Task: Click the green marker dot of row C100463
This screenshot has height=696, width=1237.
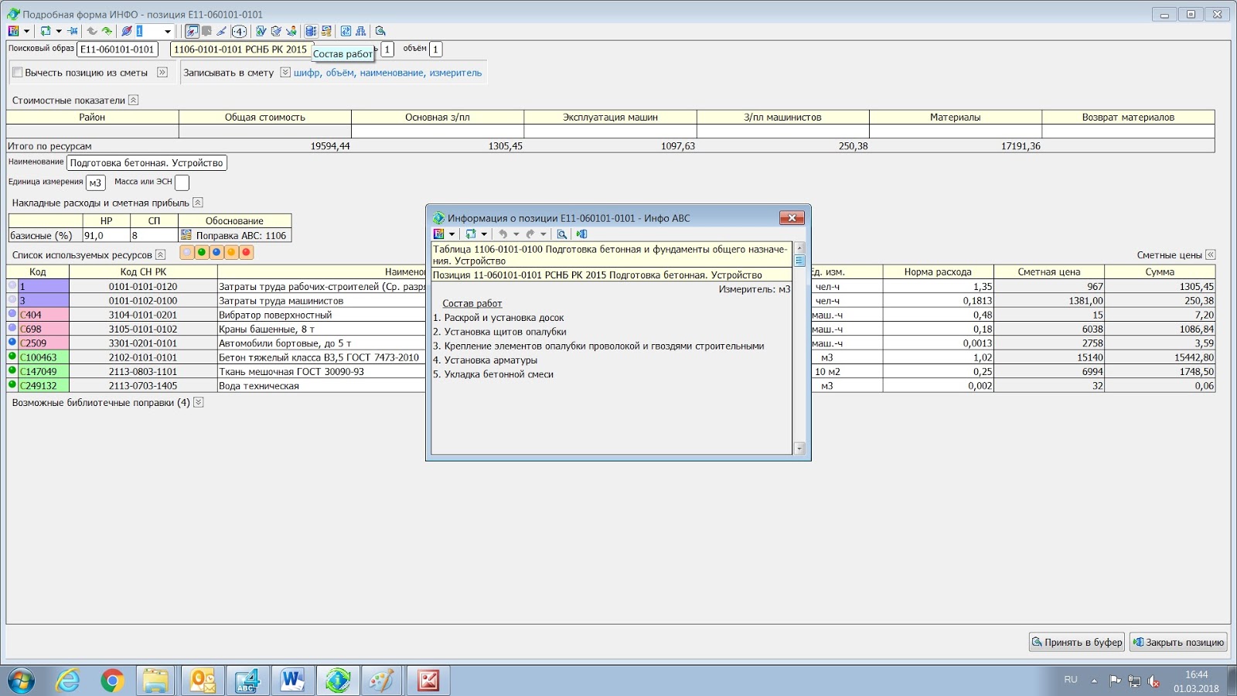Action: click(12, 357)
